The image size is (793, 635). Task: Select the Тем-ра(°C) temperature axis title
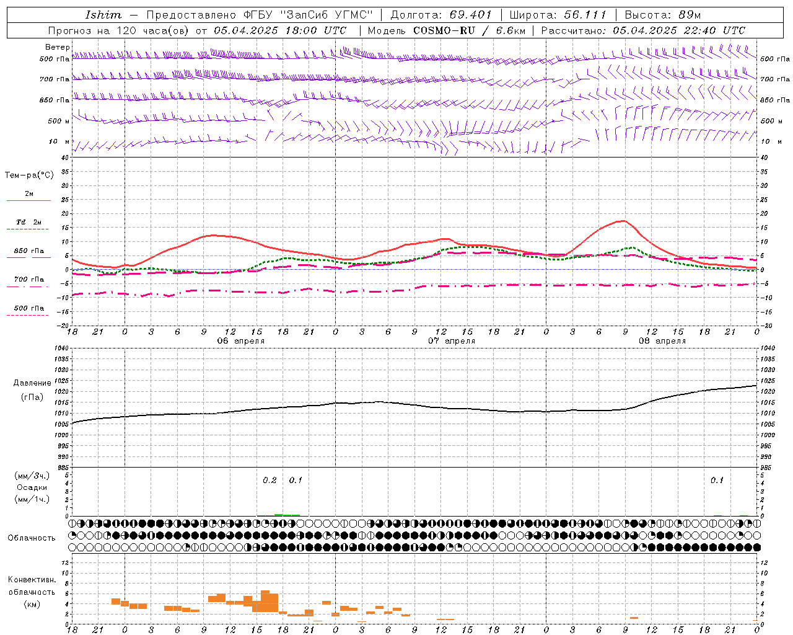(x=29, y=175)
